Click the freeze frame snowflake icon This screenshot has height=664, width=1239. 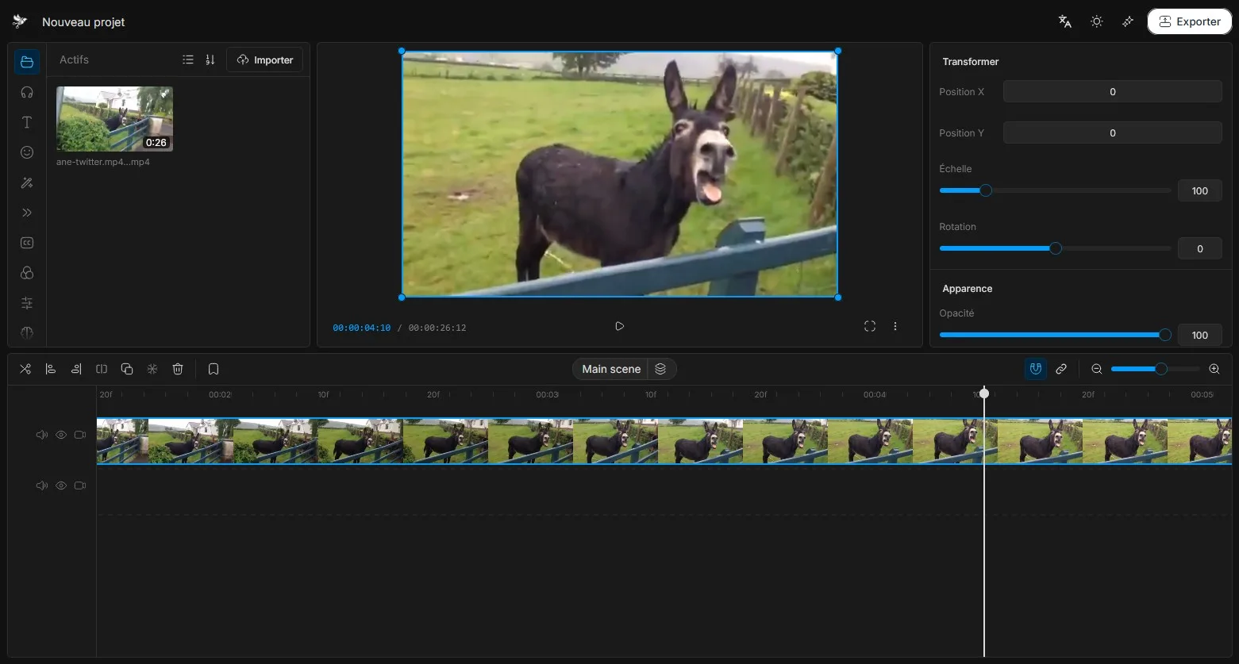point(152,369)
